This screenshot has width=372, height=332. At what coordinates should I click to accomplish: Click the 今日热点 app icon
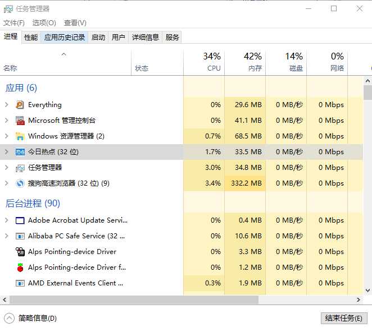tap(20, 152)
